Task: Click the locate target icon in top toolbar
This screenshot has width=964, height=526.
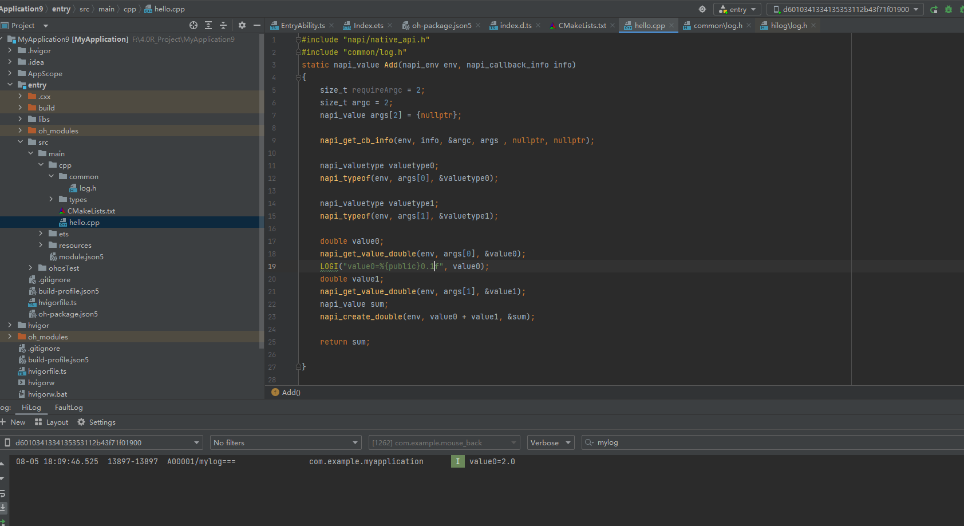Action: (x=702, y=9)
